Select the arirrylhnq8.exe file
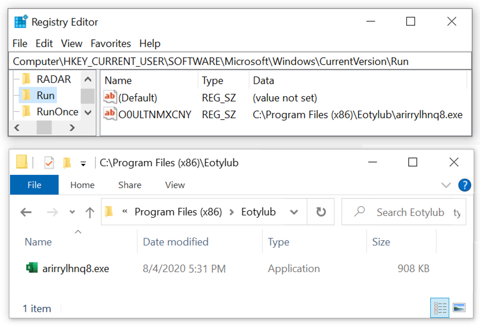 [75, 269]
